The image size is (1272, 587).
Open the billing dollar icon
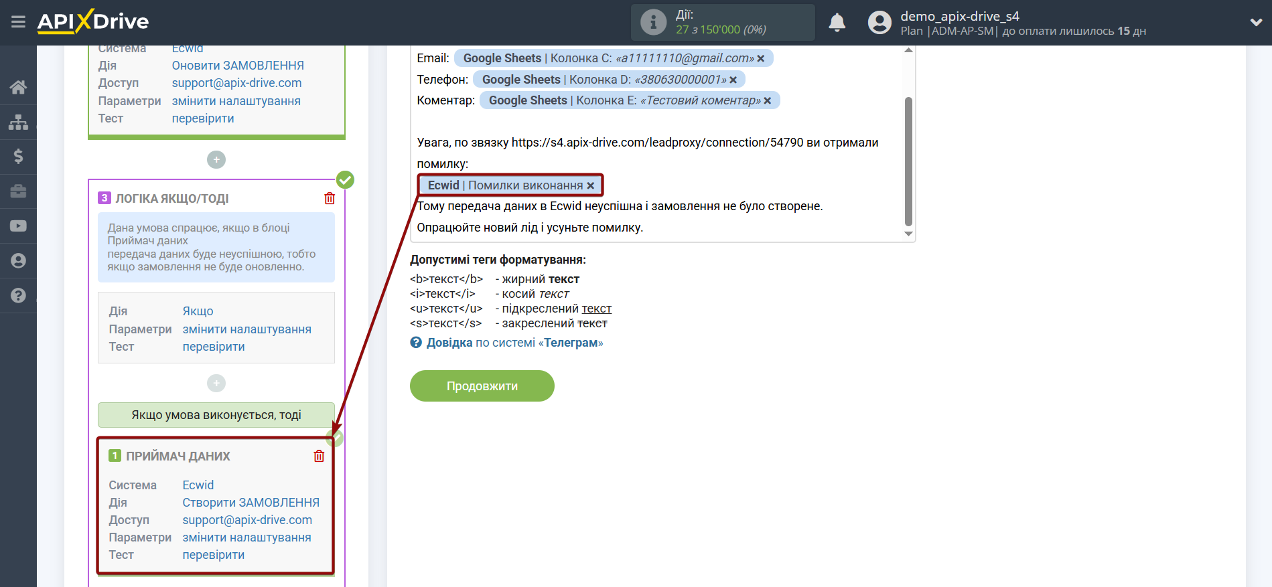pos(18,157)
